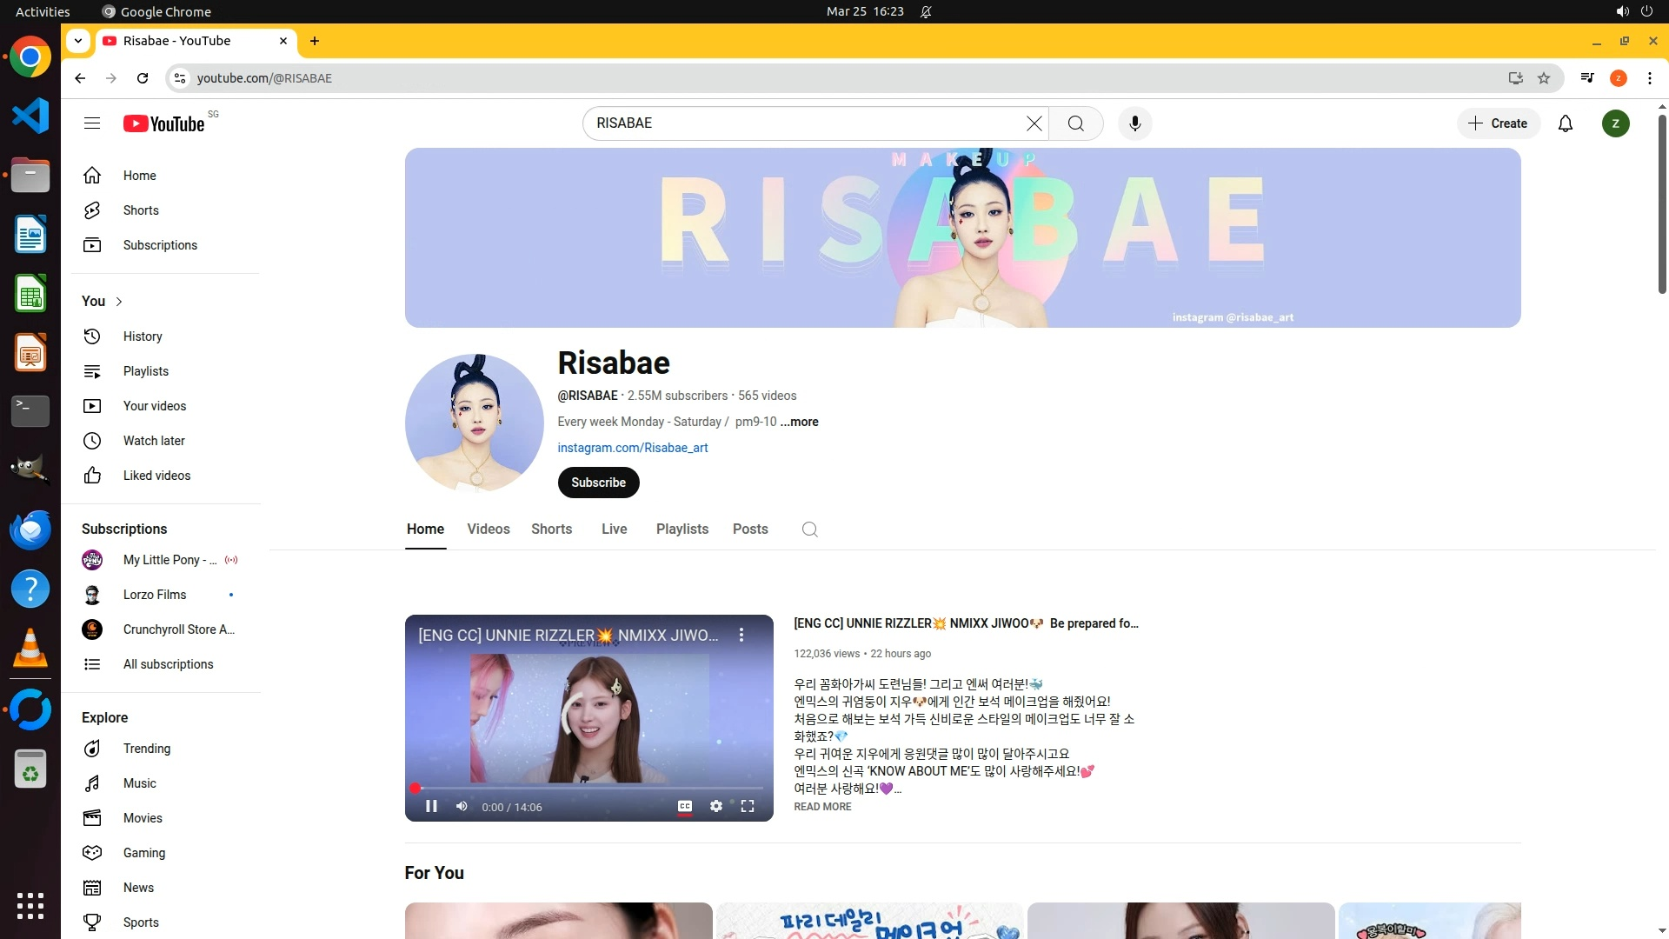The height and width of the screenshot is (939, 1669).
Task: Open Thunderbird from the Ubuntu dock
Action: click(30, 529)
